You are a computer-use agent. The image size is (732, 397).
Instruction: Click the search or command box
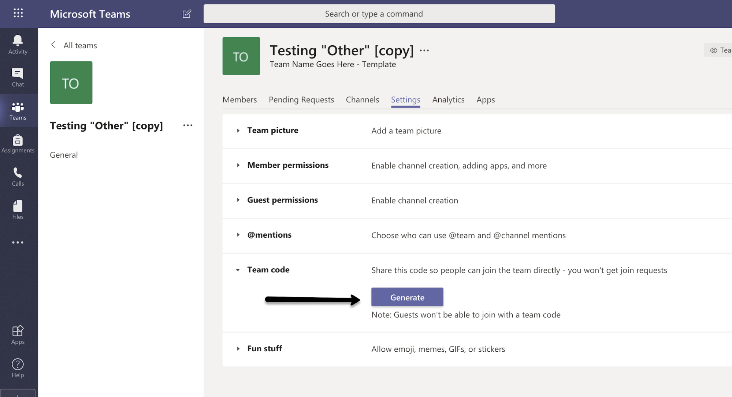[x=379, y=14]
